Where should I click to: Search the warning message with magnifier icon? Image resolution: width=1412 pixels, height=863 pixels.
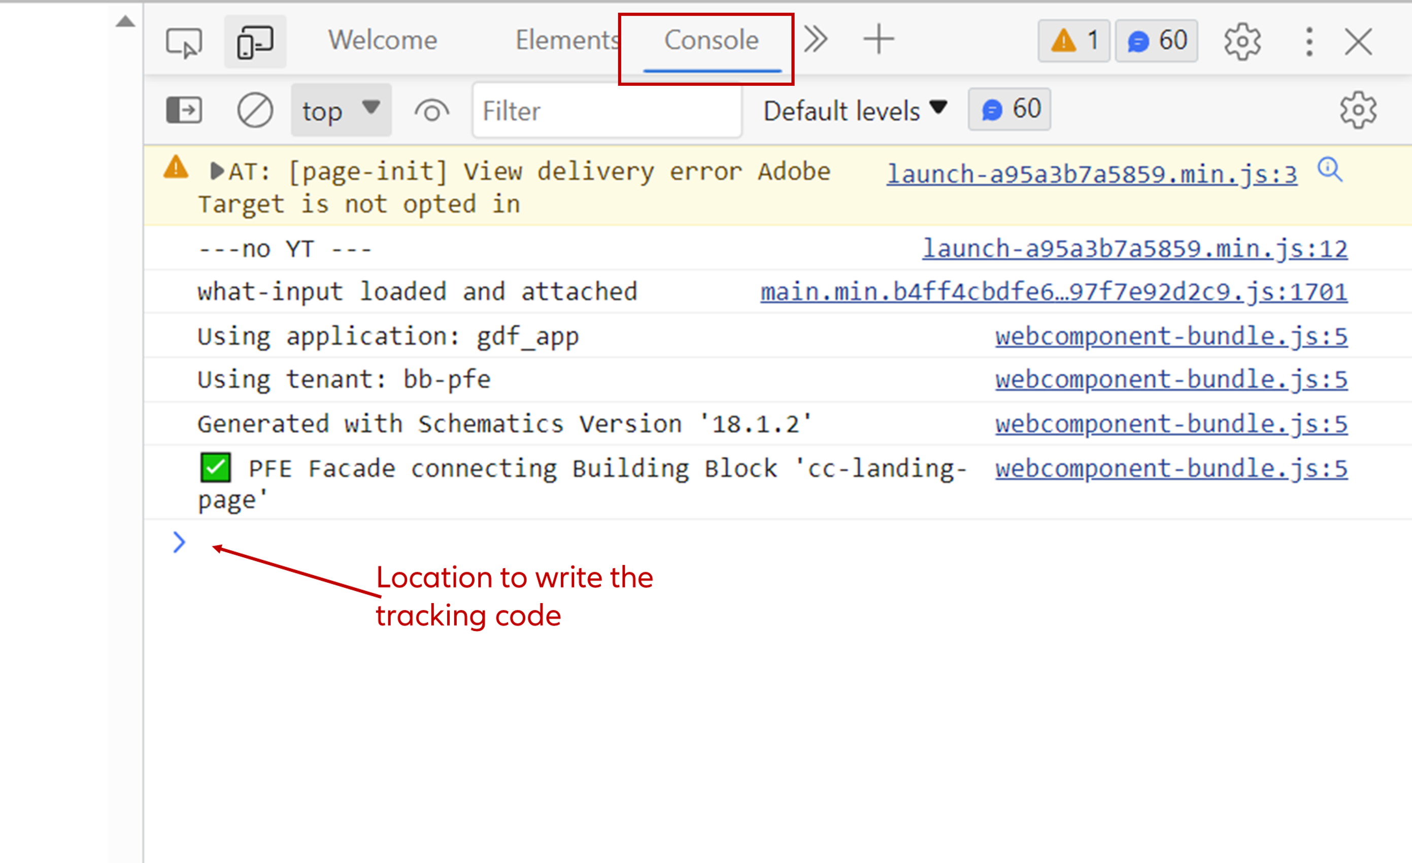click(1330, 169)
